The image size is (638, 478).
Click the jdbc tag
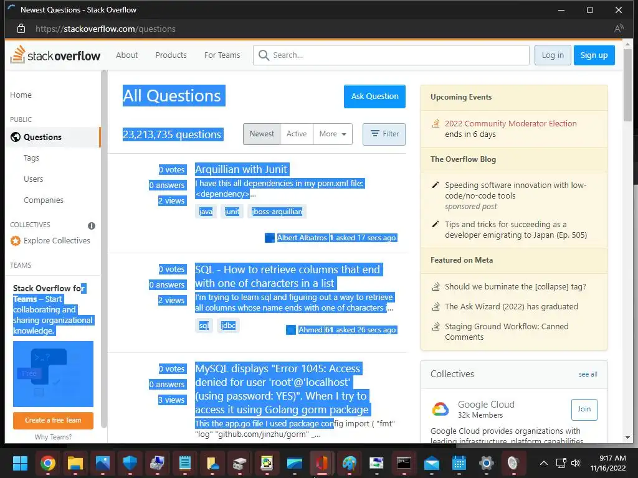(x=228, y=326)
